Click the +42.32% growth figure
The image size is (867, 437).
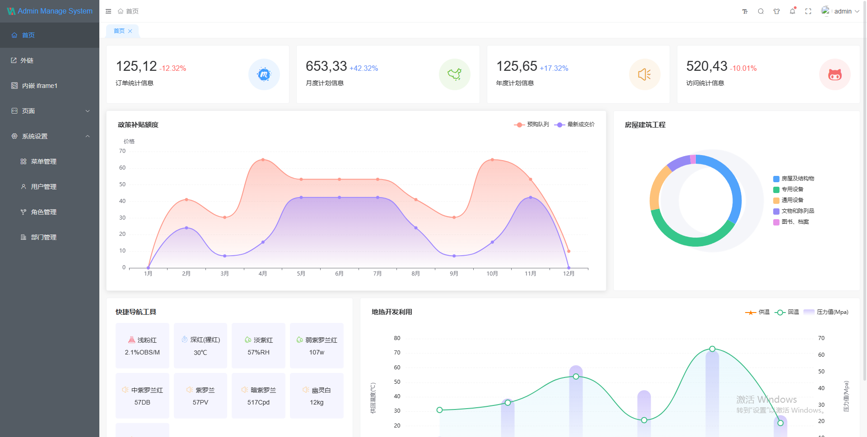click(x=364, y=69)
